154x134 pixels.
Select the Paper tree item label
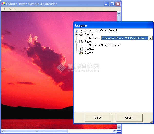click(x=88, y=41)
